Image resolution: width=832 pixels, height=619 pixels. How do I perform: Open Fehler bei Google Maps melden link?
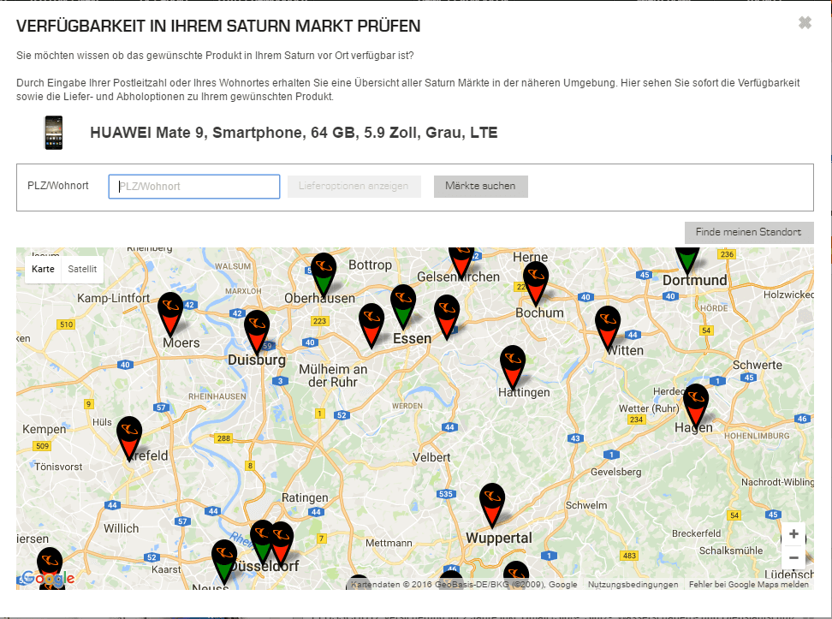click(749, 585)
